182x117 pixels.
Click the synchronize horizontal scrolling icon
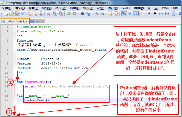click(116, 14)
